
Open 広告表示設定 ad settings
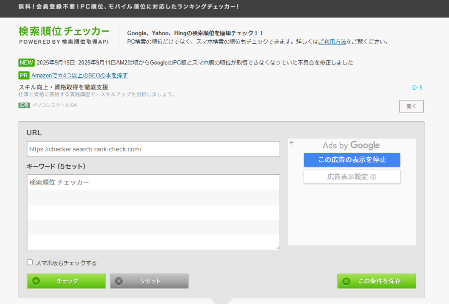[x=352, y=177]
